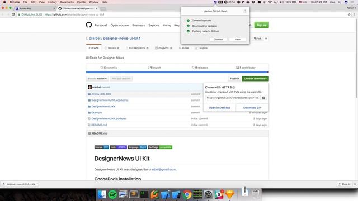The width and height of the screenshot is (358, 201).
Task: Click the Bluetooth icon in the menu bar
Action: click(265, 2)
